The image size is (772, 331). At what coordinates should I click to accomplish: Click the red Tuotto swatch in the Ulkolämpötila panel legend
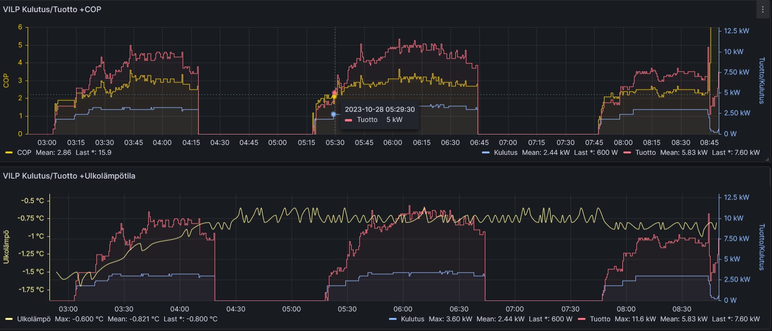tap(582, 319)
